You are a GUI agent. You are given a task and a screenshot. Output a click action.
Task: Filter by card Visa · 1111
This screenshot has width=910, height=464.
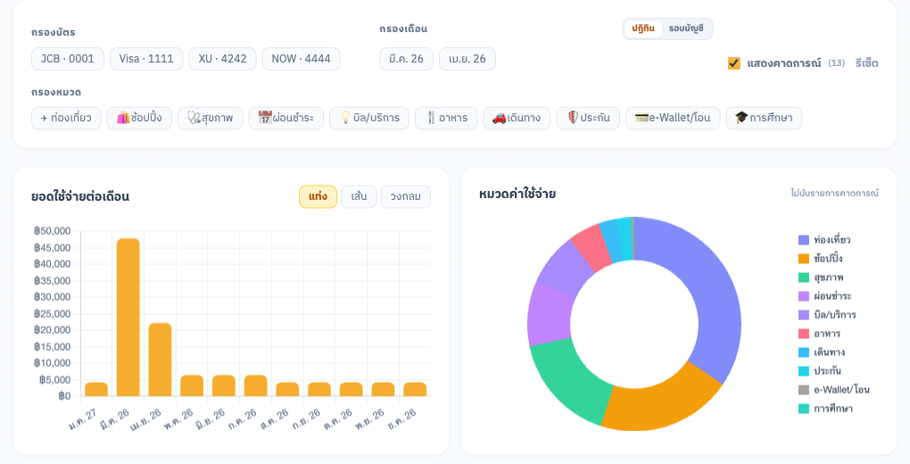pos(146,59)
